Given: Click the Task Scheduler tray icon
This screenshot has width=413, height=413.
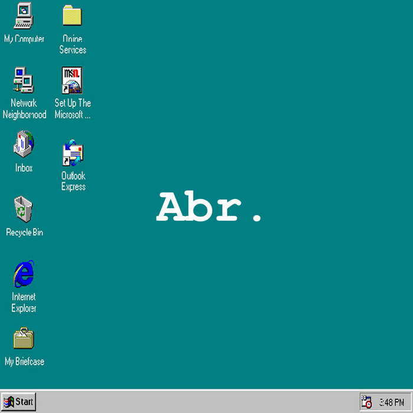Looking at the screenshot, I should [366, 402].
